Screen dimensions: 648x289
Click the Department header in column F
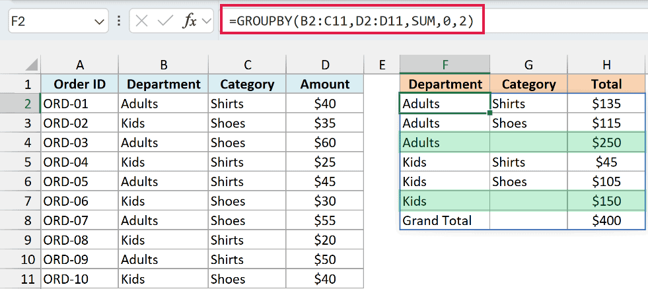coord(445,84)
